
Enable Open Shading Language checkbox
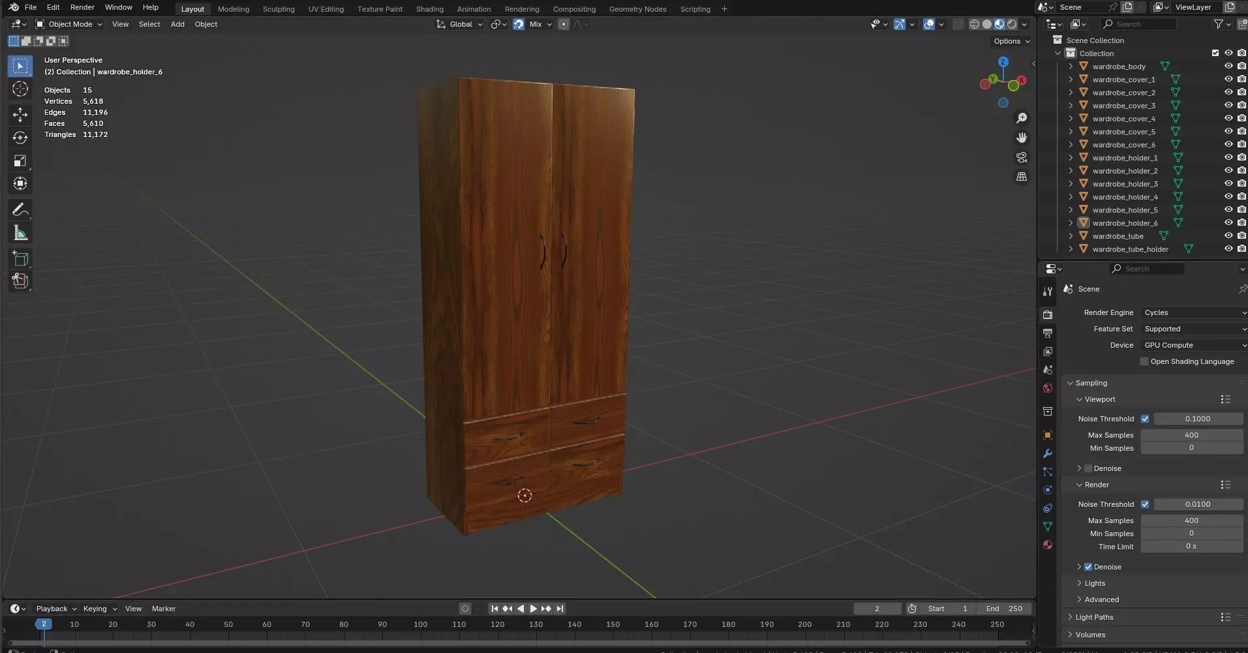point(1144,361)
